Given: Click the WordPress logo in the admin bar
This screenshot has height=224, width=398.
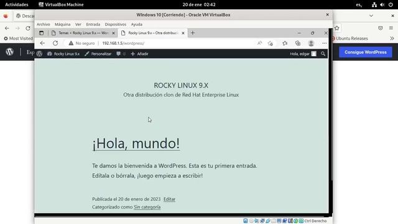Looking at the screenshot, I should pyautogui.click(x=39, y=54).
